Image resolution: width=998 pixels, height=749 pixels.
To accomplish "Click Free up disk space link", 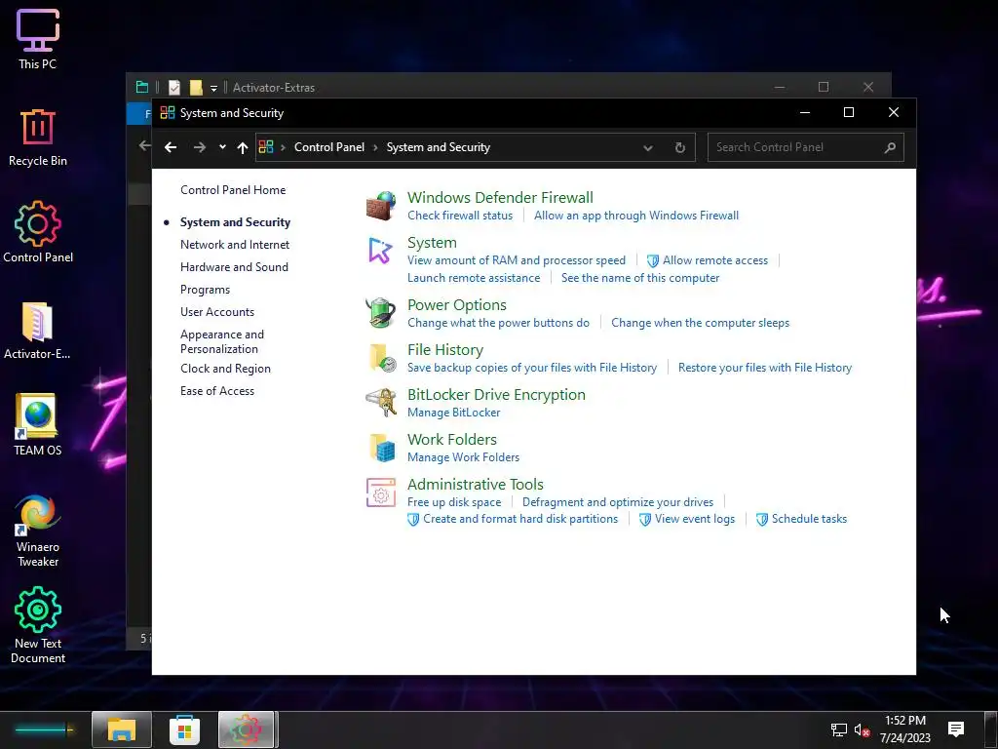I will click(454, 502).
